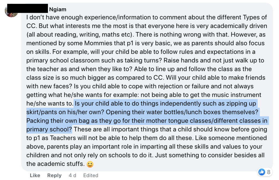The width and height of the screenshot is (279, 180).
Task: Click the blacked-out name box
Action: click(x=28, y=8)
